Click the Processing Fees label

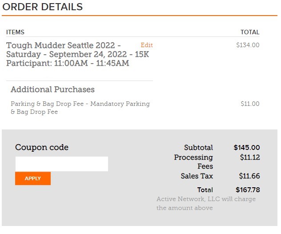tap(193, 162)
